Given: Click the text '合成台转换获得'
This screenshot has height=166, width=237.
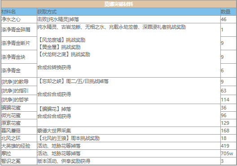Looking at the screenshot, I should 54,67.
